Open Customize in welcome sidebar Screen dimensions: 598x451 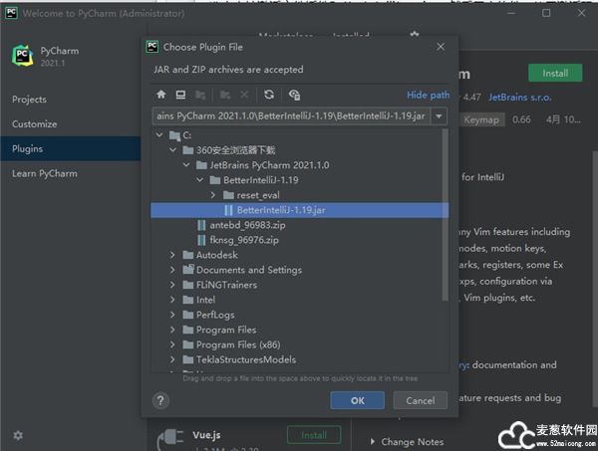(34, 124)
